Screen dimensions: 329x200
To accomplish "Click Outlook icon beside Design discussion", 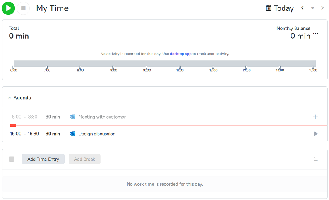I will (73, 134).
